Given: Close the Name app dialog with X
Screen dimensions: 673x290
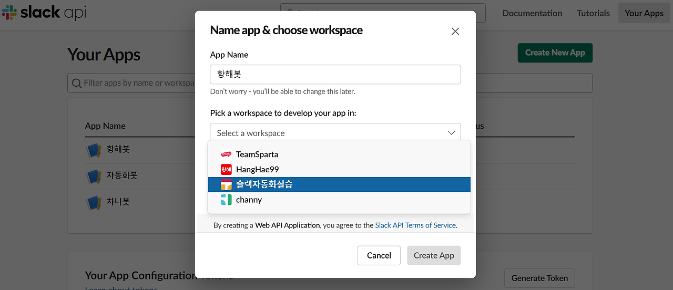Looking at the screenshot, I should click(x=455, y=31).
